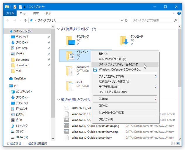Click the クイック アクセスの検索 field

pyautogui.click(x=153, y=20)
